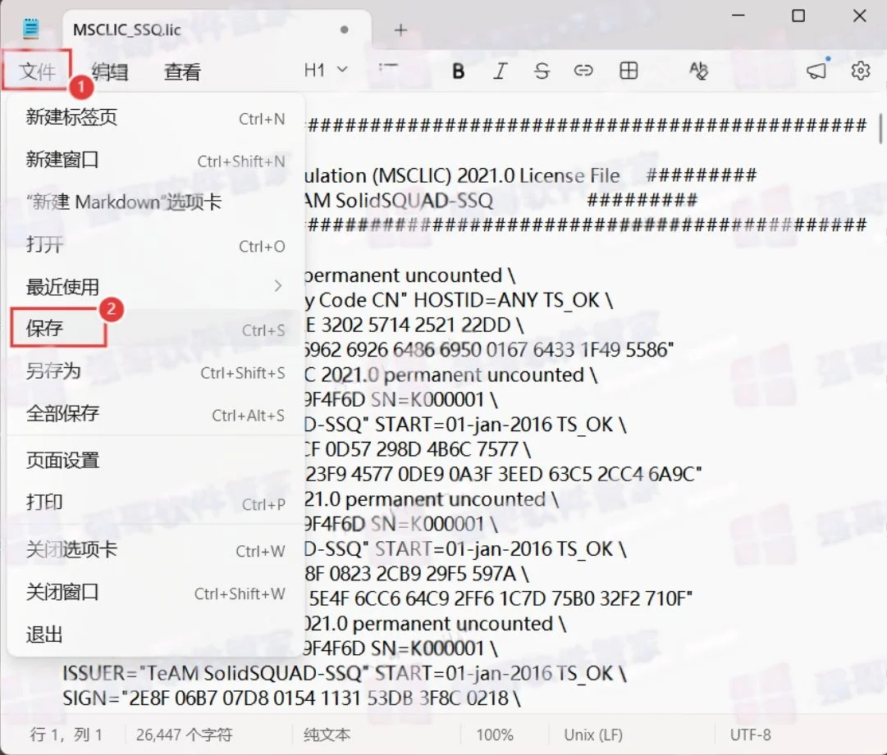Open the 编辑 menu

110,72
